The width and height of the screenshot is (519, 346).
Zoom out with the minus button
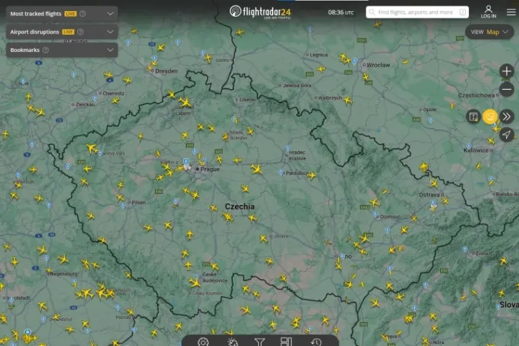coord(507,90)
